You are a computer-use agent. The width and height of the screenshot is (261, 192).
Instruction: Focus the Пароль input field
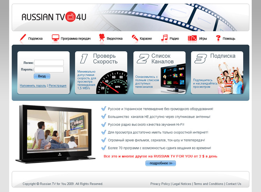pyautogui.click(x=49, y=69)
